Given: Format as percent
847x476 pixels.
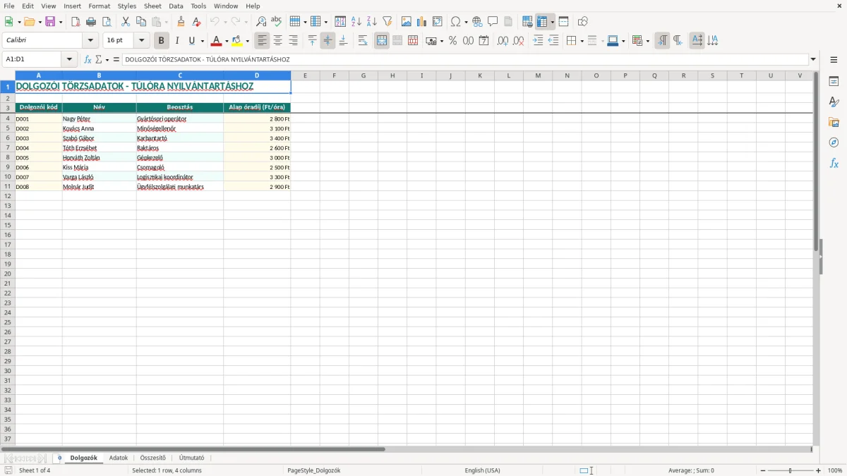Looking at the screenshot, I should (x=453, y=41).
